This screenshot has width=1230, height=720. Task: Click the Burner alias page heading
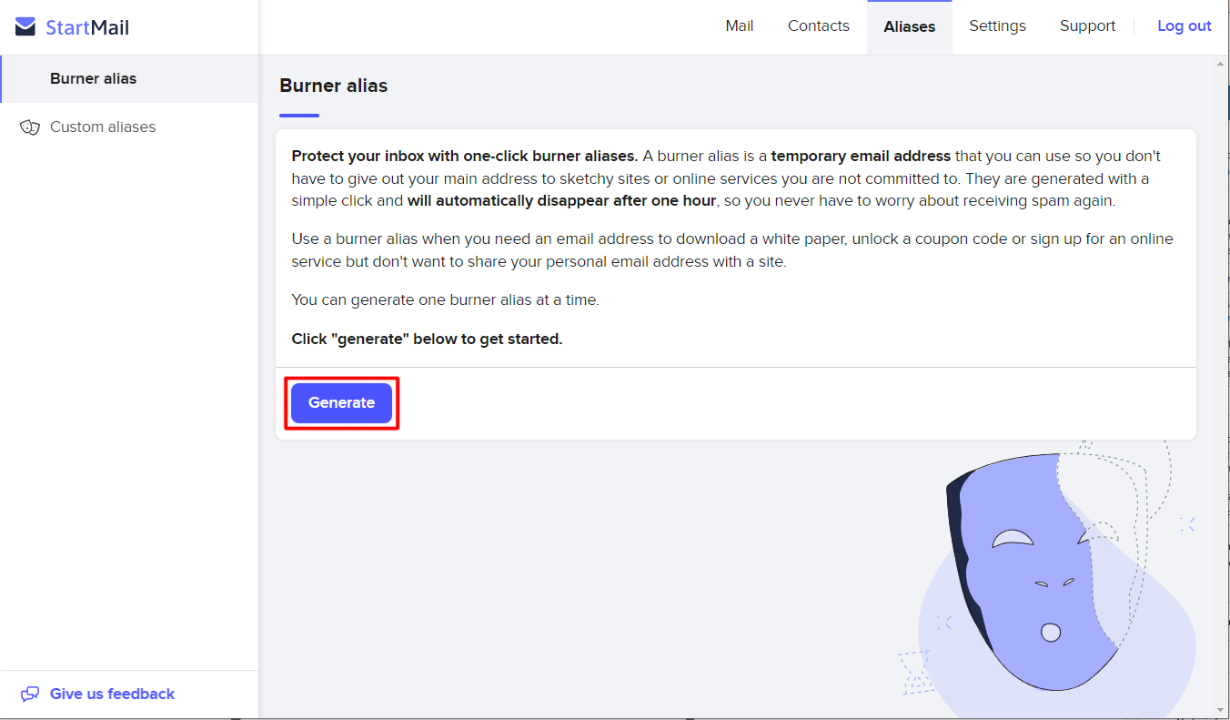click(x=333, y=86)
